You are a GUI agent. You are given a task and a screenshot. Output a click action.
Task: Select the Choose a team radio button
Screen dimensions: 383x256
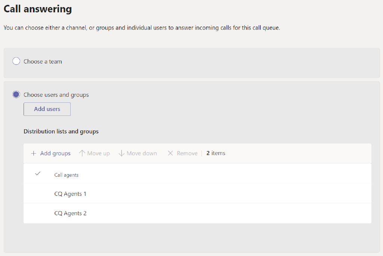tap(16, 61)
